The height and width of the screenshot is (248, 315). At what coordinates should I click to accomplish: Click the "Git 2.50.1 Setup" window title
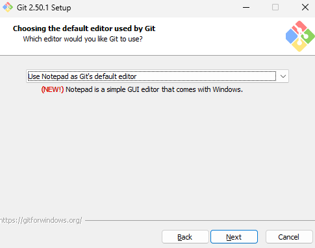click(44, 8)
